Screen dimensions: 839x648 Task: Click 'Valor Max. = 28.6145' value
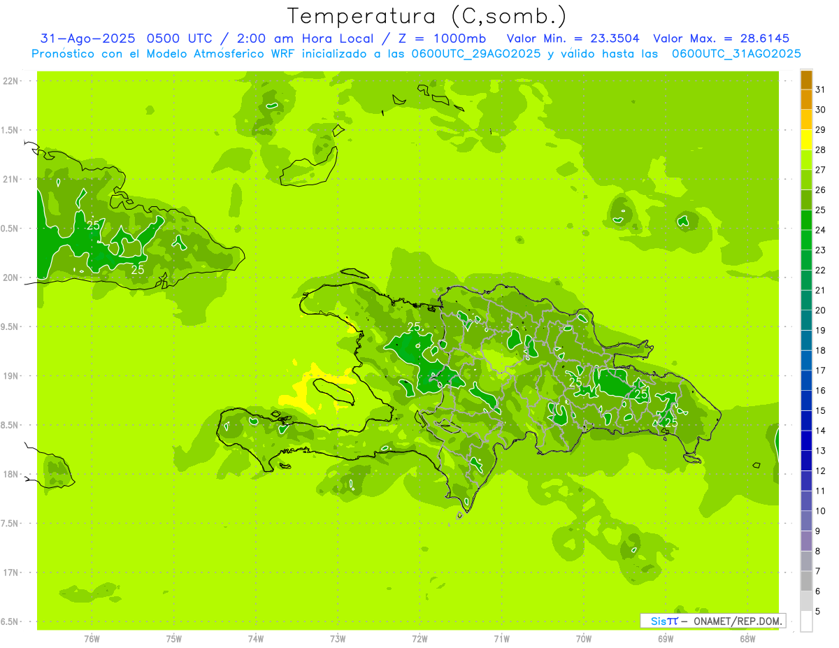(x=721, y=38)
